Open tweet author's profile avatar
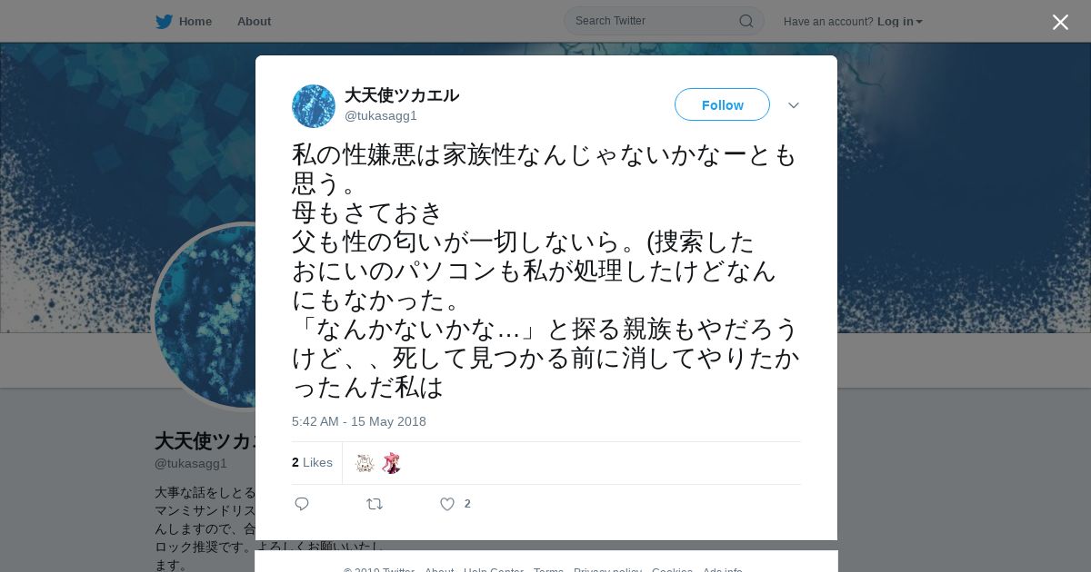The image size is (1091, 572). [x=314, y=106]
